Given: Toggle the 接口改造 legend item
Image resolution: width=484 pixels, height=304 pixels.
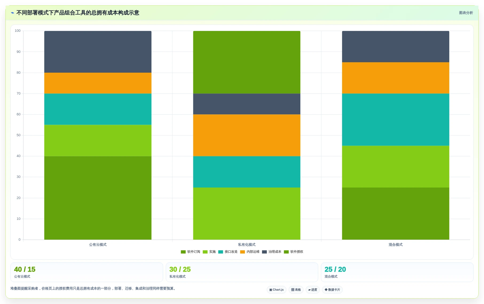Looking at the screenshot, I should [x=228, y=252].
